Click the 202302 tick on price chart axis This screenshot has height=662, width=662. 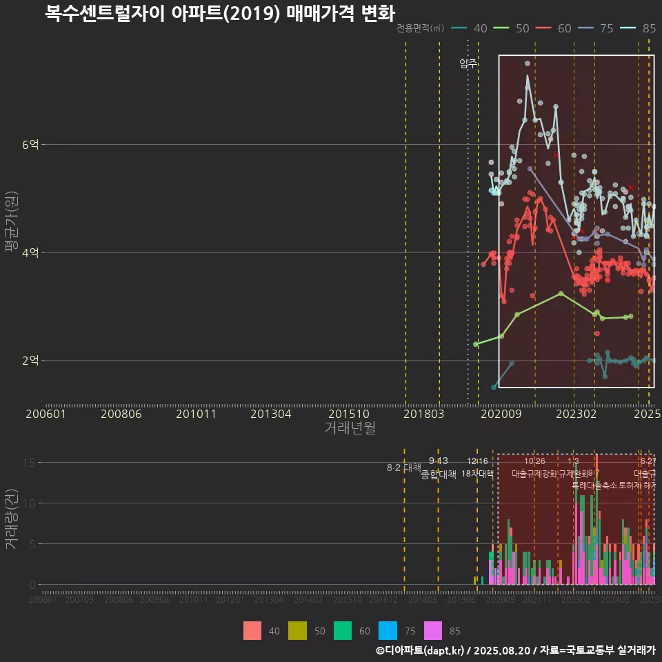(576, 414)
